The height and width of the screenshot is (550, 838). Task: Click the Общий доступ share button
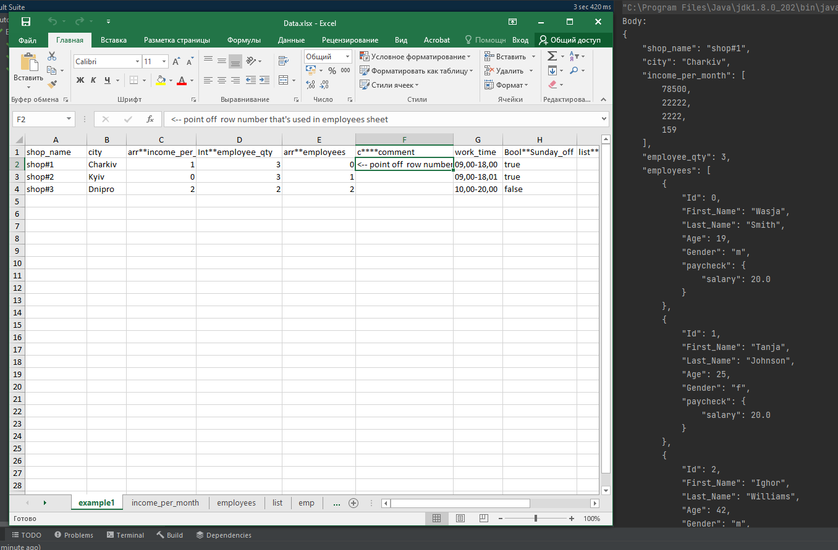tap(570, 40)
